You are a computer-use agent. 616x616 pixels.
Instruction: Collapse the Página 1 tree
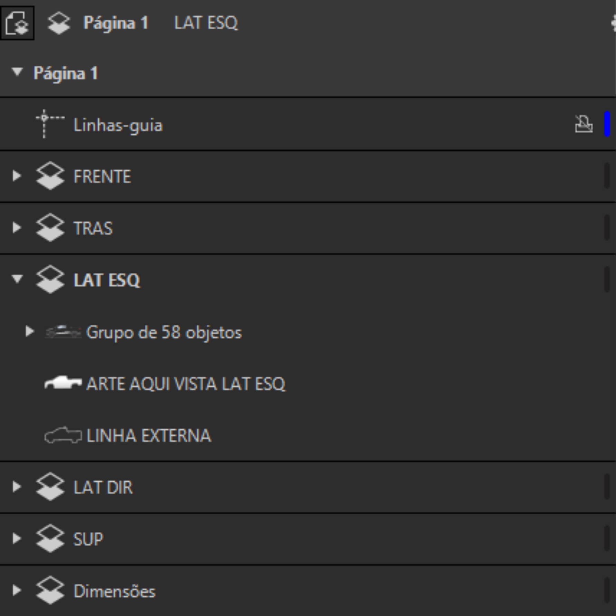coord(17,72)
